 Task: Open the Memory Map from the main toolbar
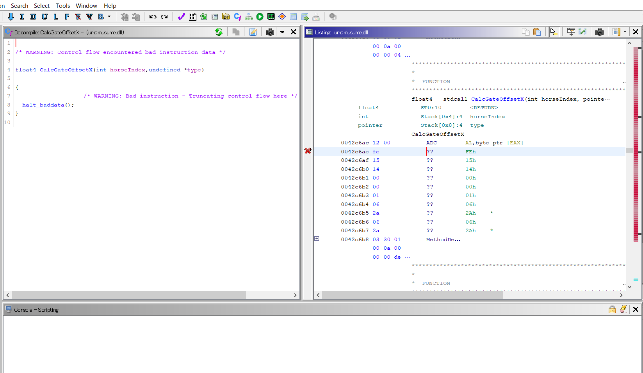(x=271, y=16)
